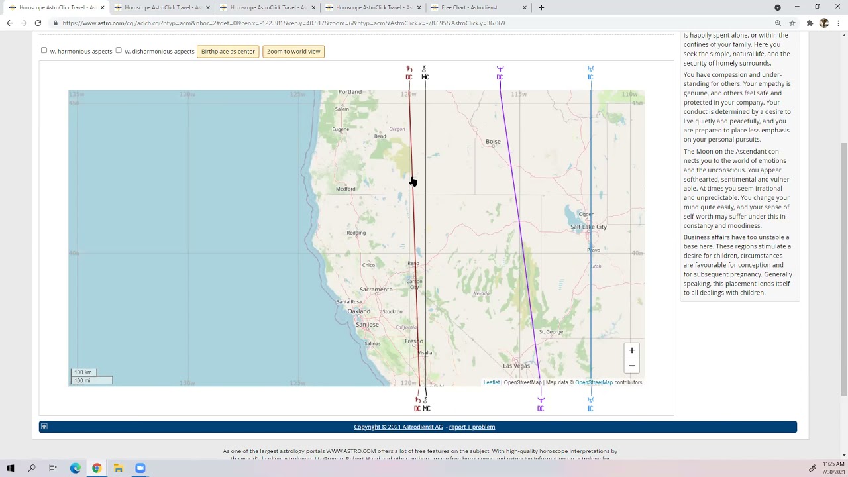The height and width of the screenshot is (477, 848).
Task: Click the 'Zoom to world view' button
Action: pos(293,51)
